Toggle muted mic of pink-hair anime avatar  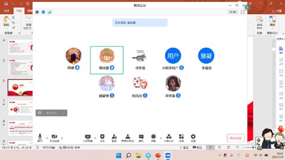pos(112,96)
